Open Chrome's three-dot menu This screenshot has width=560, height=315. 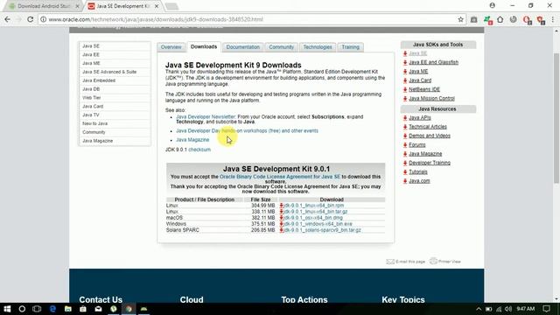[553, 19]
